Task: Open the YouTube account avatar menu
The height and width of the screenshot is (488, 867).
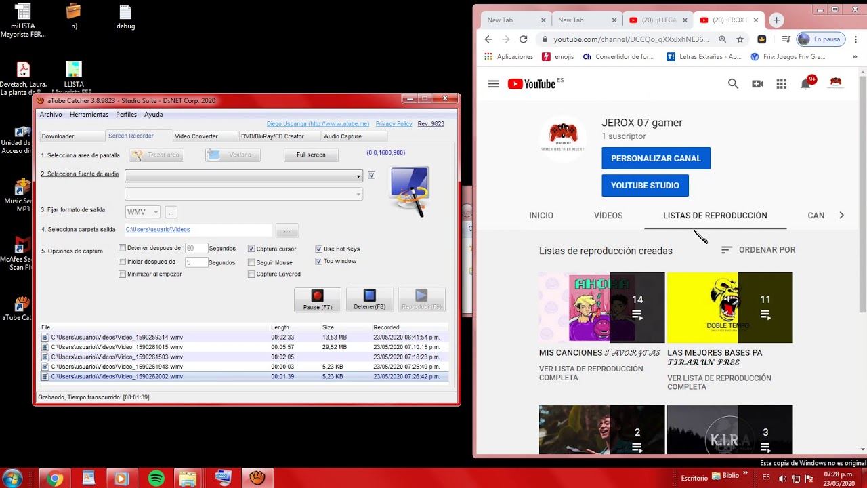Action: point(836,83)
